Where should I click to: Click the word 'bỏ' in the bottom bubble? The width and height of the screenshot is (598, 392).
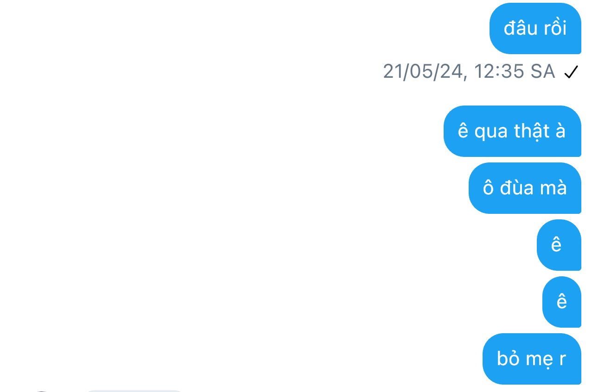pyautogui.click(x=508, y=358)
